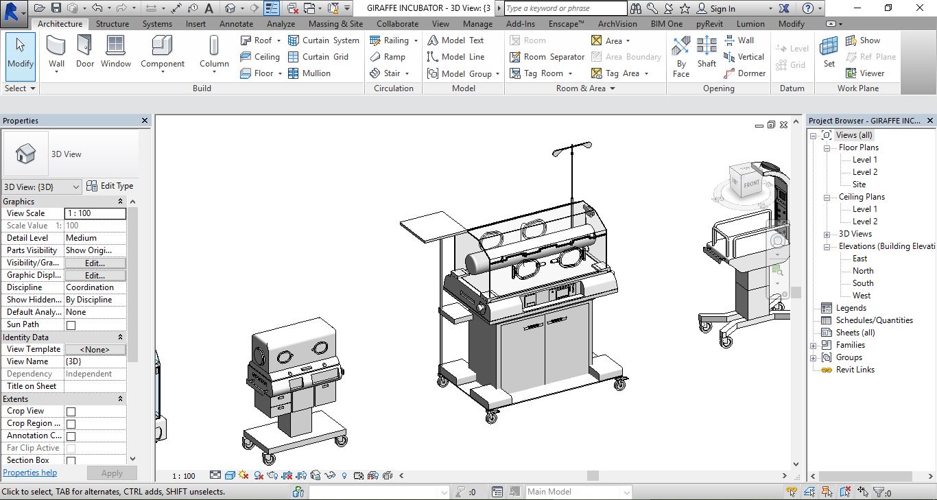This screenshot has height=500, width=937.
Task: Expand the Families node in Project Browser
Action: point(814,346)
